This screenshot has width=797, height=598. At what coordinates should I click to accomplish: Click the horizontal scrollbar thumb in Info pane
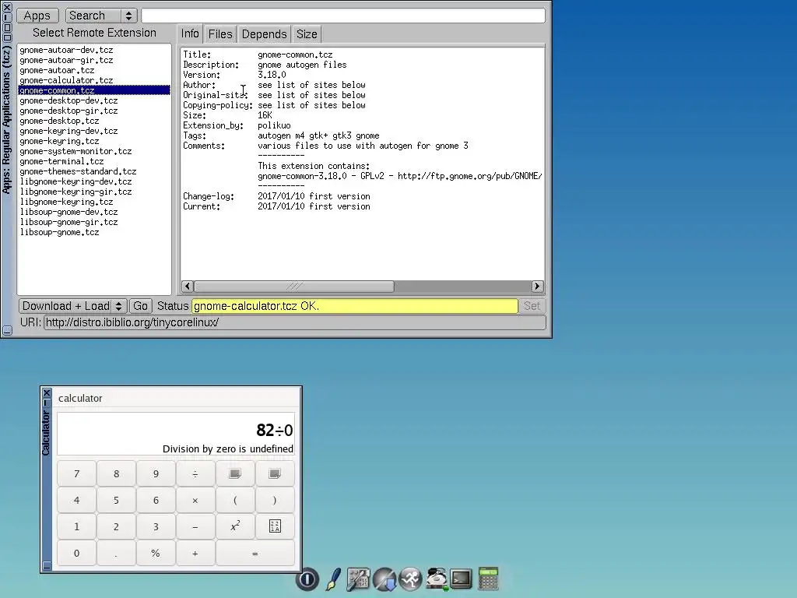[x=294, y=287]
